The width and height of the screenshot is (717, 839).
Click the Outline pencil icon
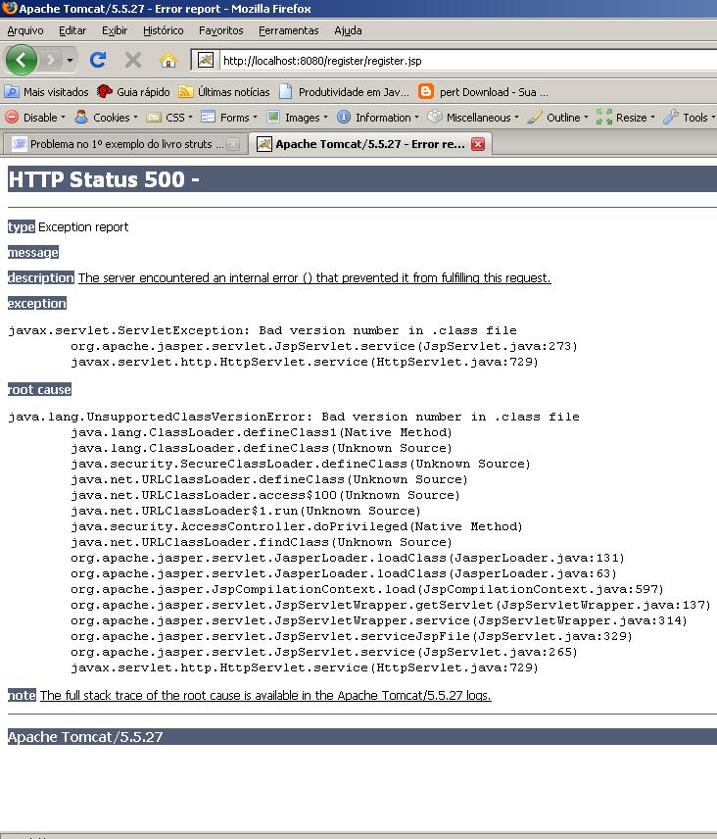tap(535, 117)
